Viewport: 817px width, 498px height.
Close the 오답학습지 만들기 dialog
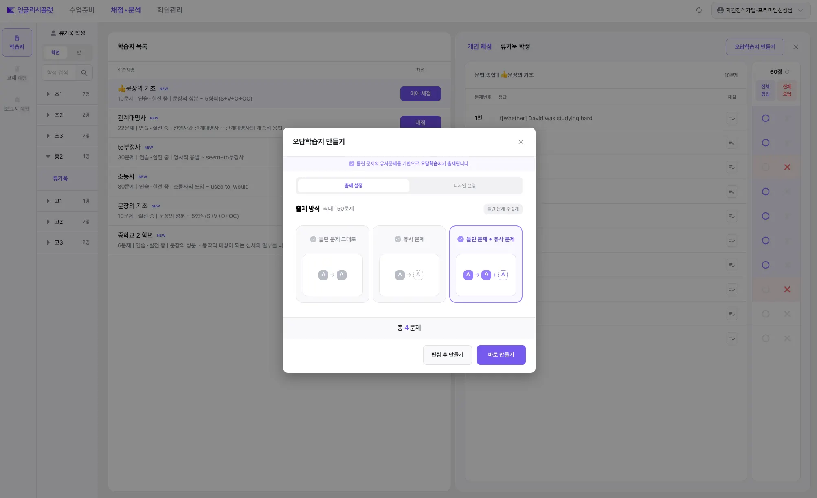tap(521, 142)
